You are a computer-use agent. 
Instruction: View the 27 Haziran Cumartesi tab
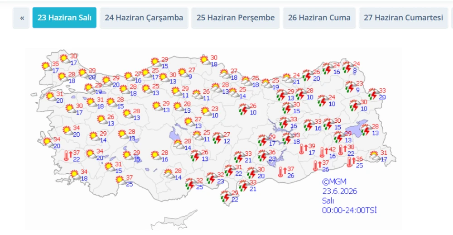pos(403,18)
